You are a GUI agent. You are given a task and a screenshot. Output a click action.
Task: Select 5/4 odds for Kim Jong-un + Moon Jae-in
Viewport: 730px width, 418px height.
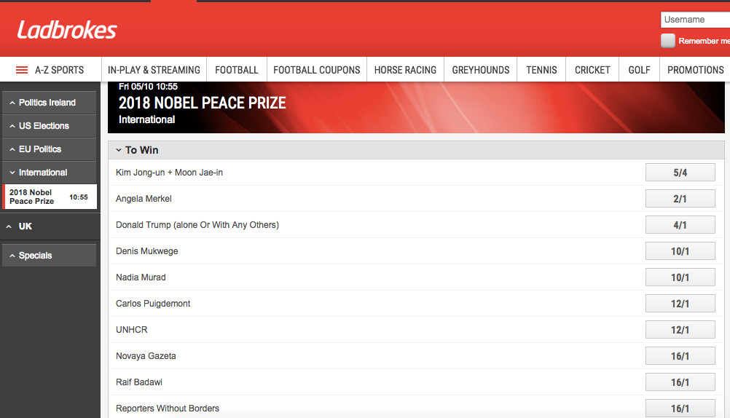680,173
